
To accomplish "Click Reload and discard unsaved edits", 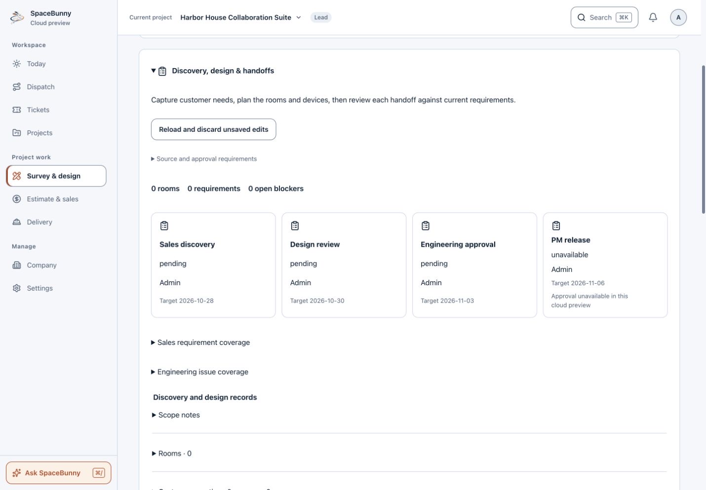I will pyautogui.click(x=213, y=129).
